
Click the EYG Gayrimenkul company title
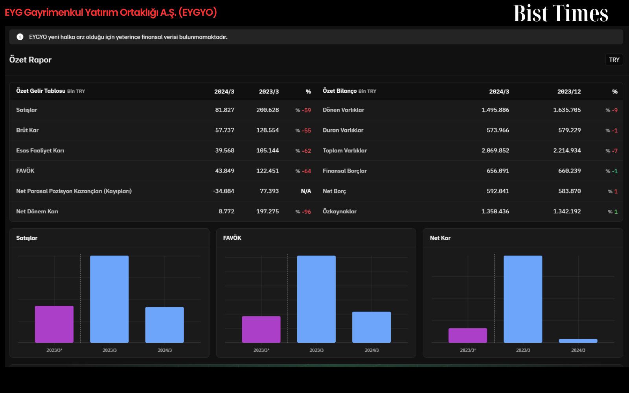pos(111,13)
